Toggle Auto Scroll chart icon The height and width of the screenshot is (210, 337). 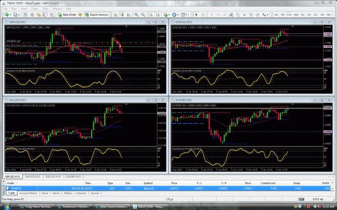151,15
